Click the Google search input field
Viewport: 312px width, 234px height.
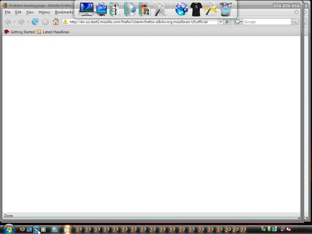267,22
